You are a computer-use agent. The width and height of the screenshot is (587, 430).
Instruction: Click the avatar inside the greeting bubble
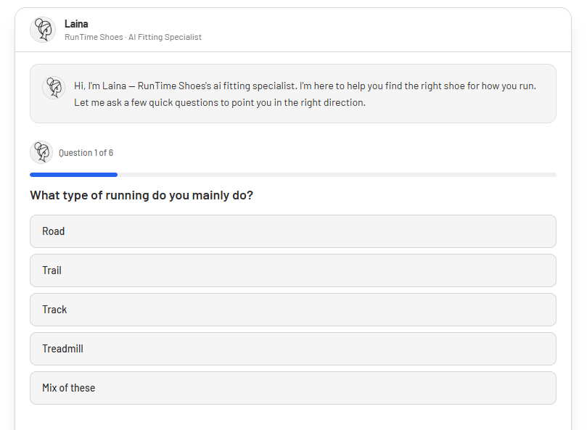[54, 88]
